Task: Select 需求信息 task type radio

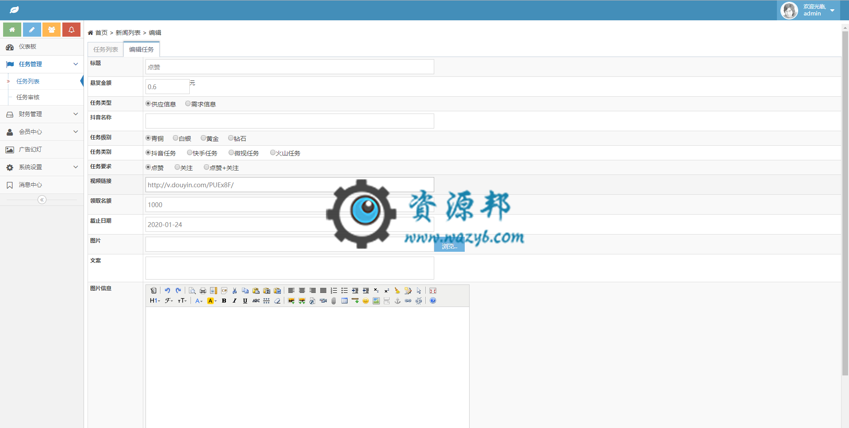Action: (x=188, y=104)
